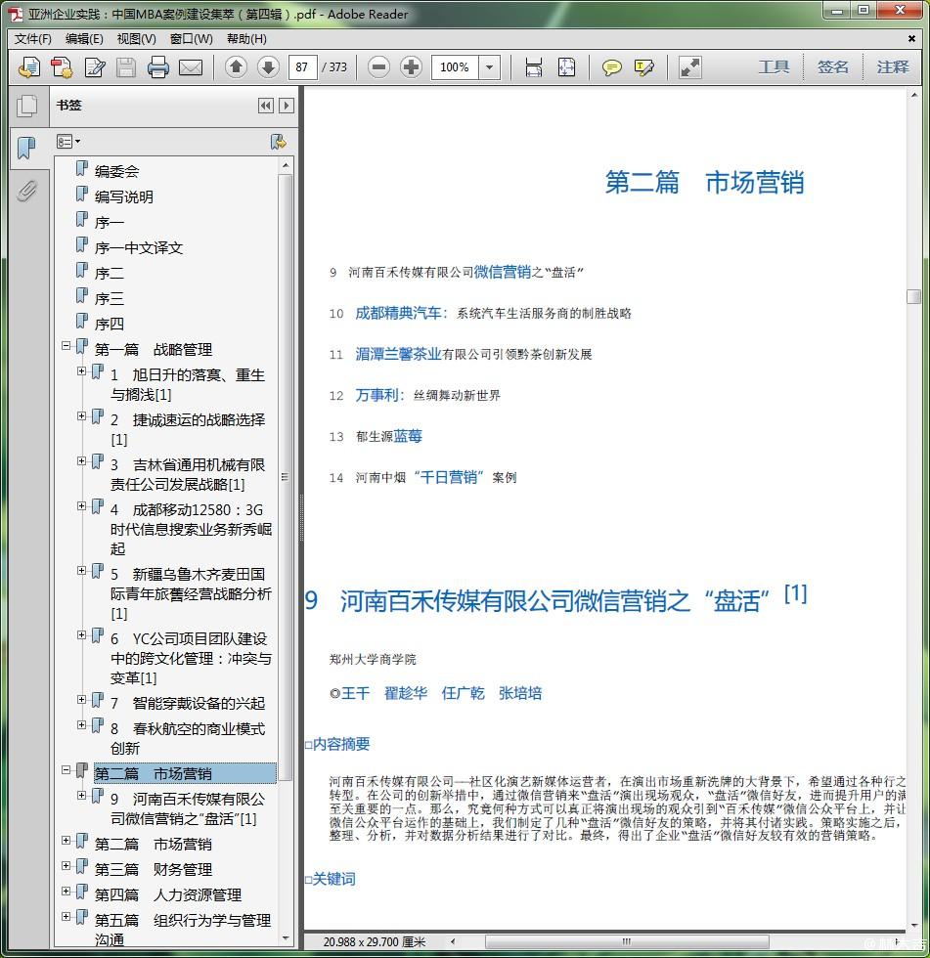Open the 工具 pane
This screenshot has width=930, height=958.
click(x=774, y=66)
